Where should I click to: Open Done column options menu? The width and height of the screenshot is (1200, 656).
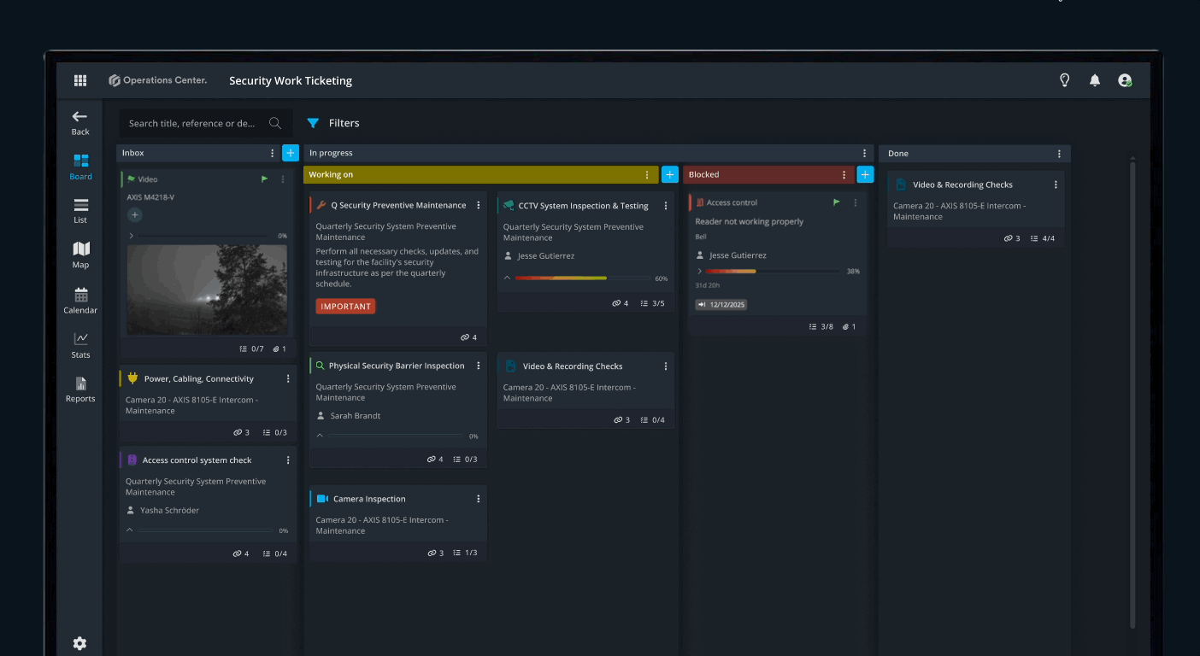click(1059, 154)
